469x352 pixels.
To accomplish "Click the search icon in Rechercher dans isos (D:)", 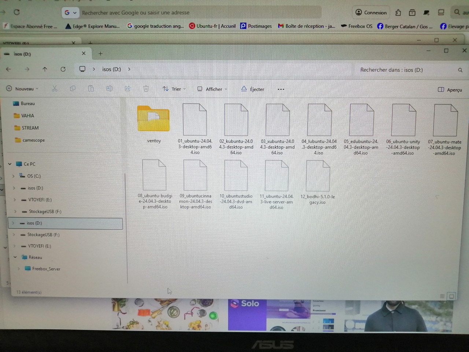I will (460, 70).
